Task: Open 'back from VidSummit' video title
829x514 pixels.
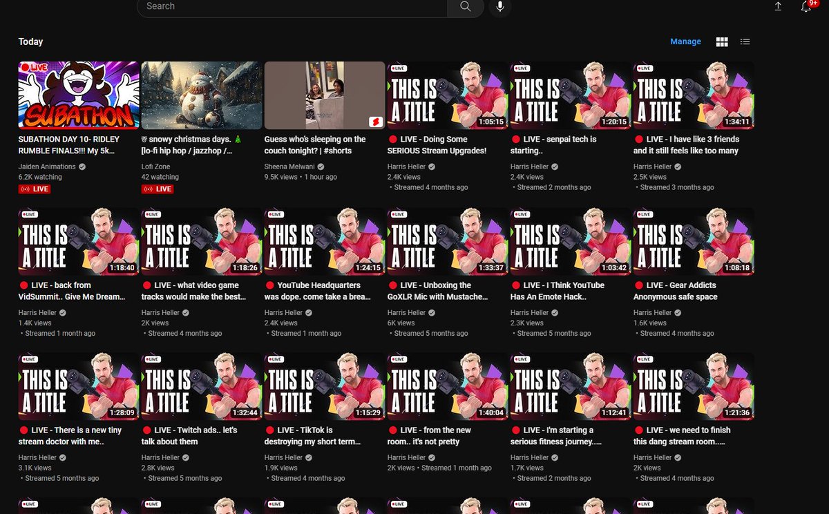Action: pos(72,291)
